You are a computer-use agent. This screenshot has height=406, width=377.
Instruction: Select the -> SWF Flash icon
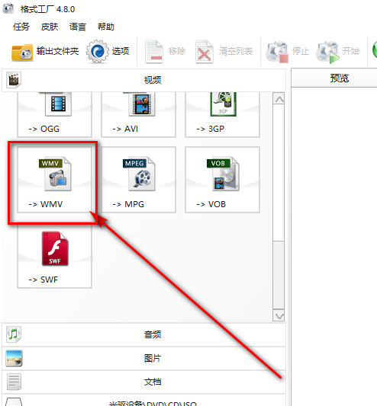click(x=55, y=256)
